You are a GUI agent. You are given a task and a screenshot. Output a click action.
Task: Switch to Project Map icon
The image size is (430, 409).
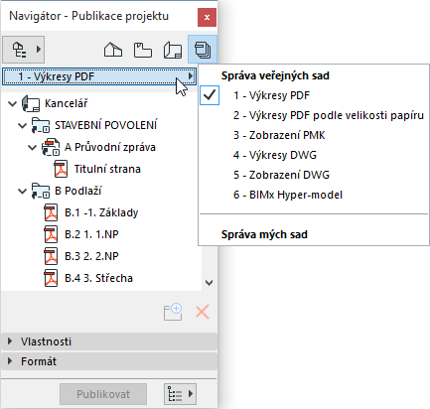[113, 50]
